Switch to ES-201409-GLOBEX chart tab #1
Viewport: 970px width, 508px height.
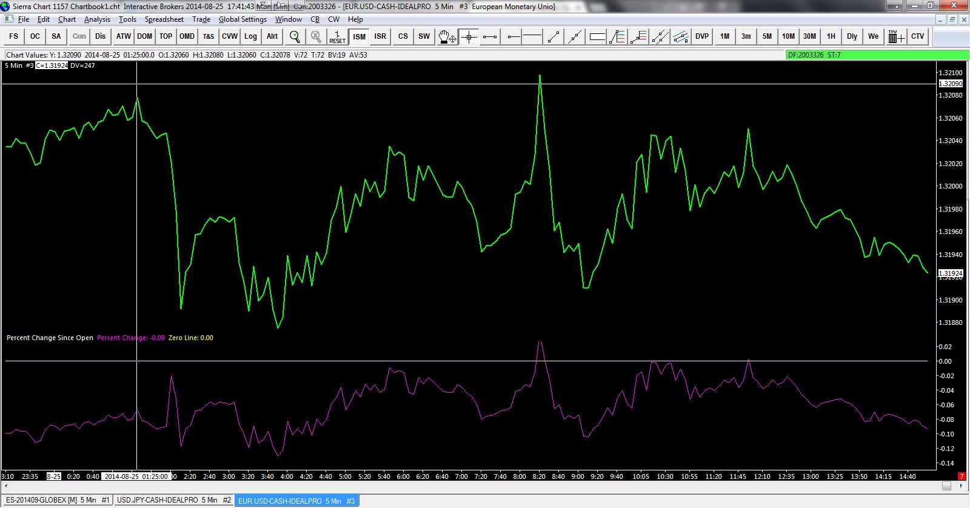pos(58,501)
